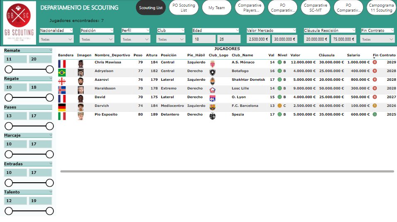Click red contract status icon for Chris Mawissa
The image size is (397, 222).
coord(375,62)
